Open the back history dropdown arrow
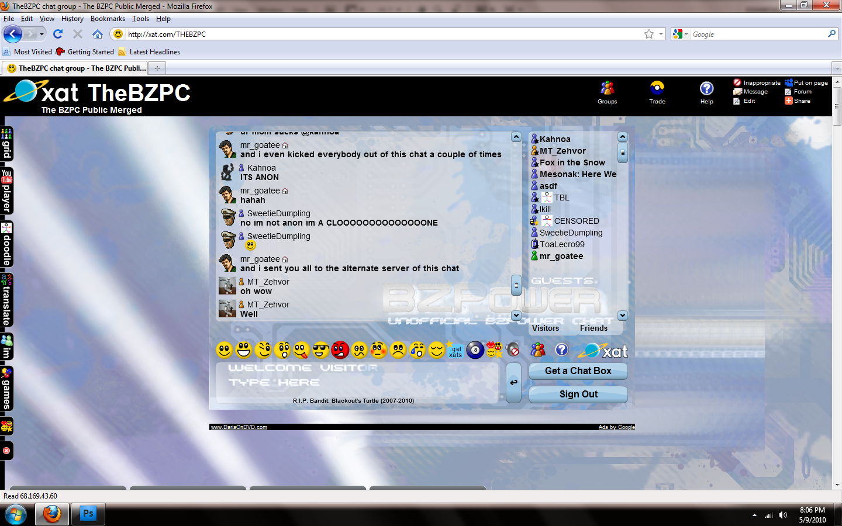The image size is (842, 526). point(42,34)
